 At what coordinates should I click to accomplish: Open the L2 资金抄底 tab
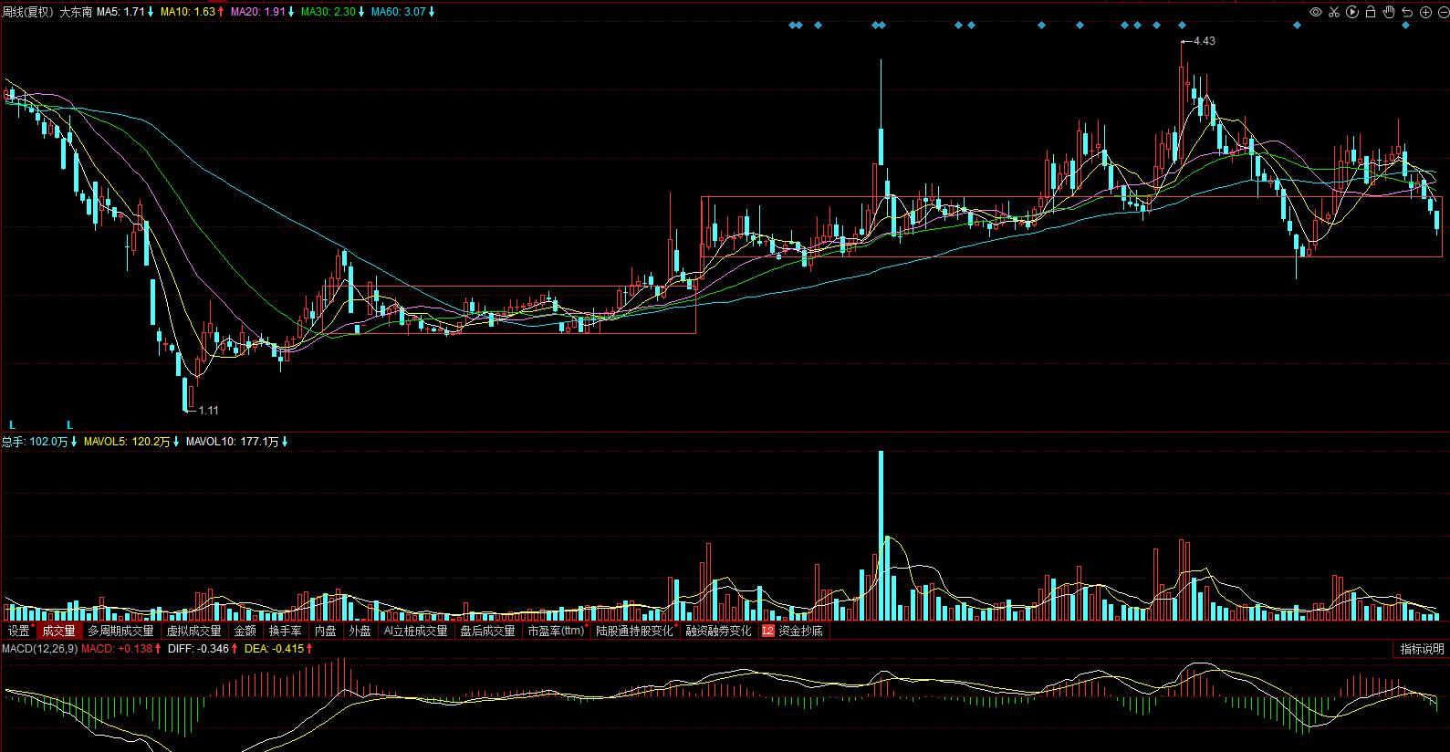pos(793,631)
